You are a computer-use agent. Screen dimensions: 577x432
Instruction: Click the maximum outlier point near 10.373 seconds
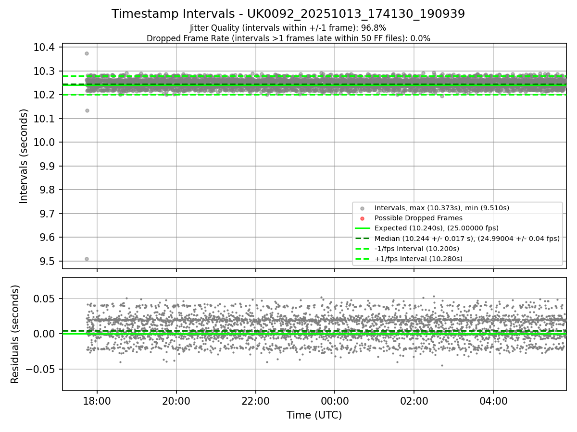[87, 53]
